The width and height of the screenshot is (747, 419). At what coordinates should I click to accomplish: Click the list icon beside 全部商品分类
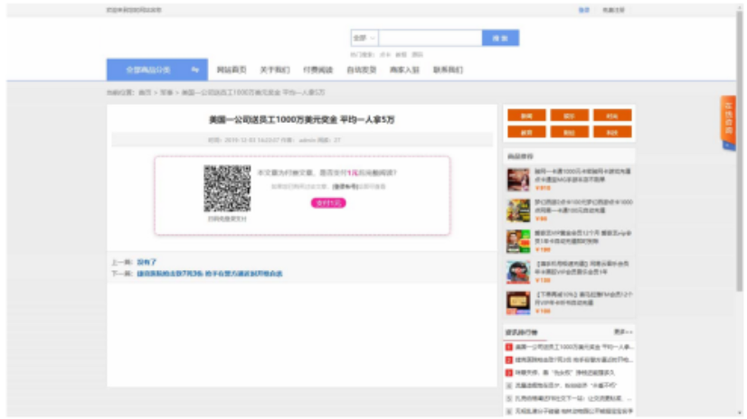[195, 70]
